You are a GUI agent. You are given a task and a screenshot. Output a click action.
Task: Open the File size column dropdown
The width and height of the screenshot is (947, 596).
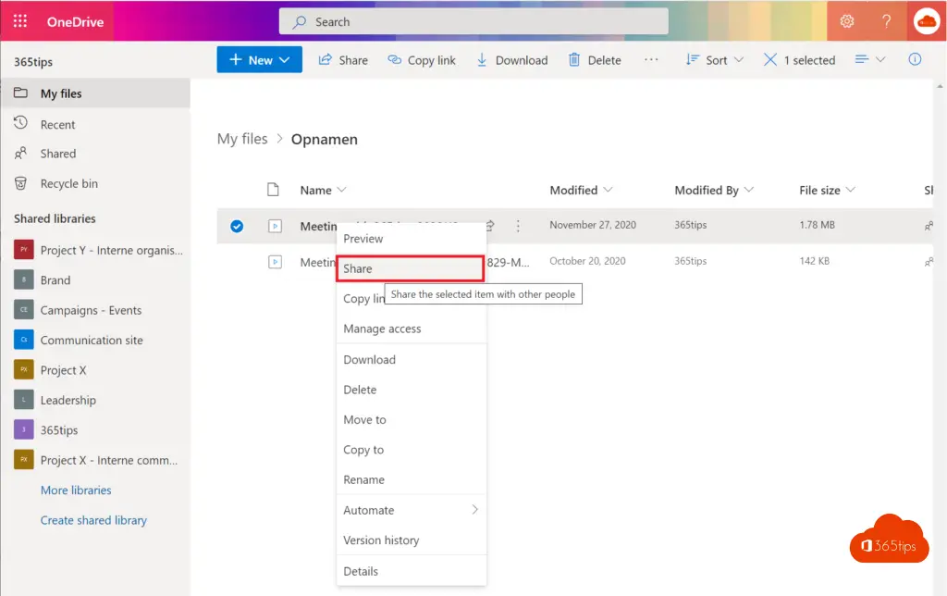(x=827, y=190)
